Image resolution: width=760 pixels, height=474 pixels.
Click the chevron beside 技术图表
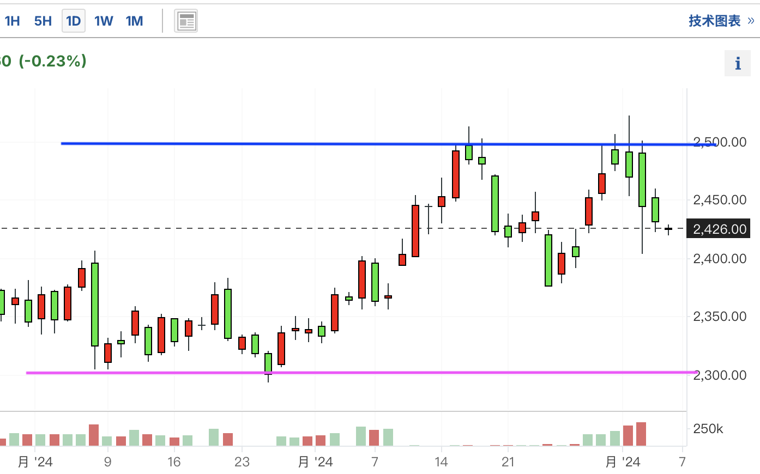coord(751,21)
